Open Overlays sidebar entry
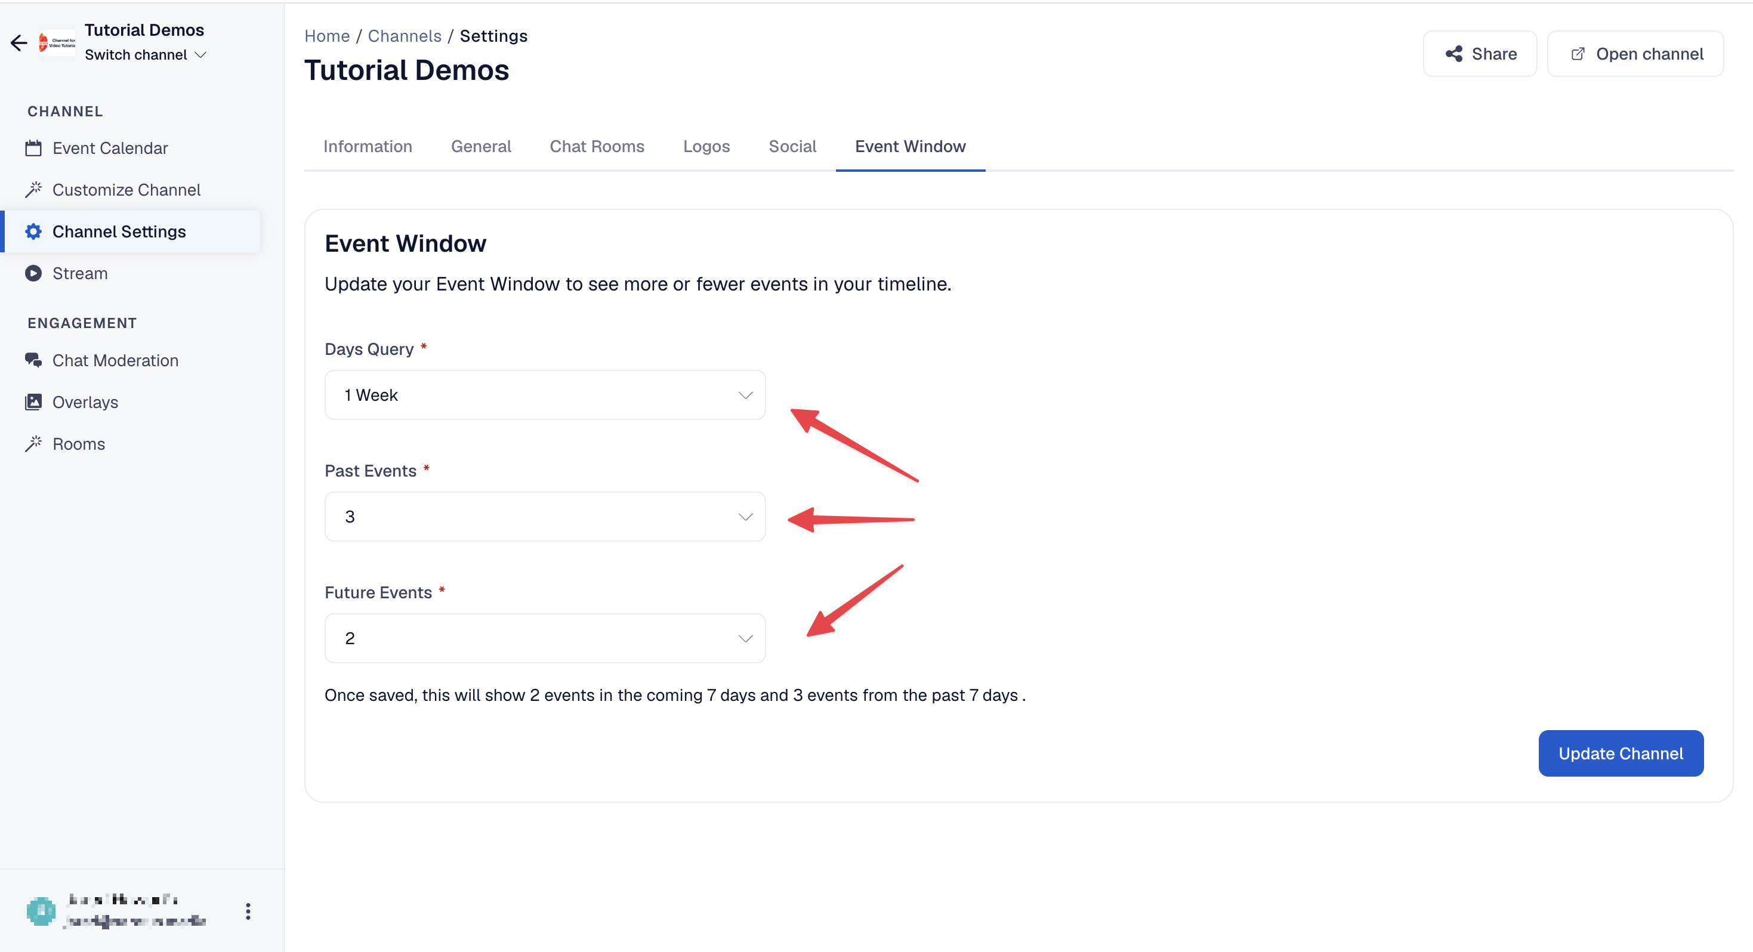The height and width of the screenshot is (952, 1753). [x=131, y=402]
